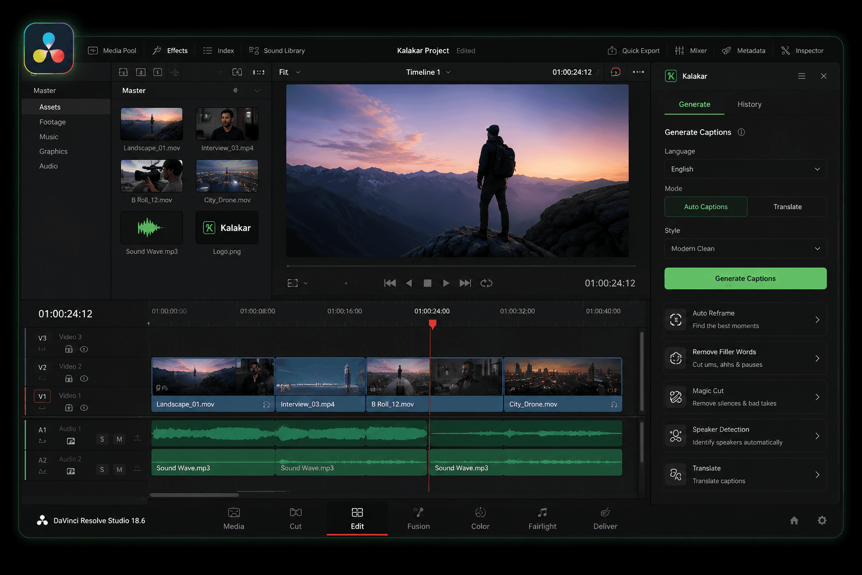Go to the Deliver page

(606, 519)
